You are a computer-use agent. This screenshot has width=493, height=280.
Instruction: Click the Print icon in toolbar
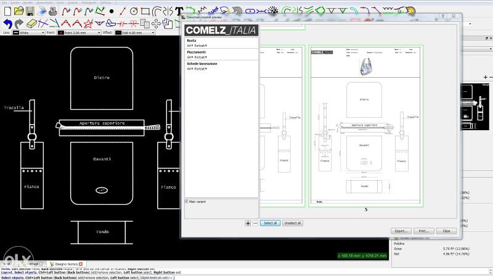[x=53, y=11]
